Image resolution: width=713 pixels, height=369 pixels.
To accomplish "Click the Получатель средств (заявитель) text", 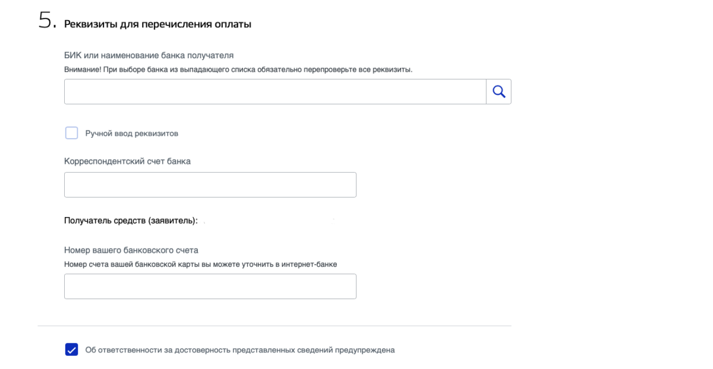I will [x=130, y=221].
